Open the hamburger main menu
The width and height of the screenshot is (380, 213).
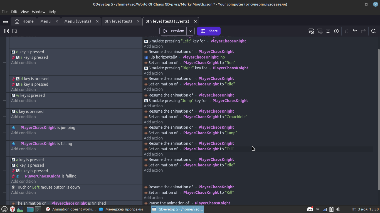point(5,21)
